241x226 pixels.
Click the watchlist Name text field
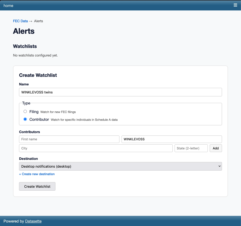(120, 92)
